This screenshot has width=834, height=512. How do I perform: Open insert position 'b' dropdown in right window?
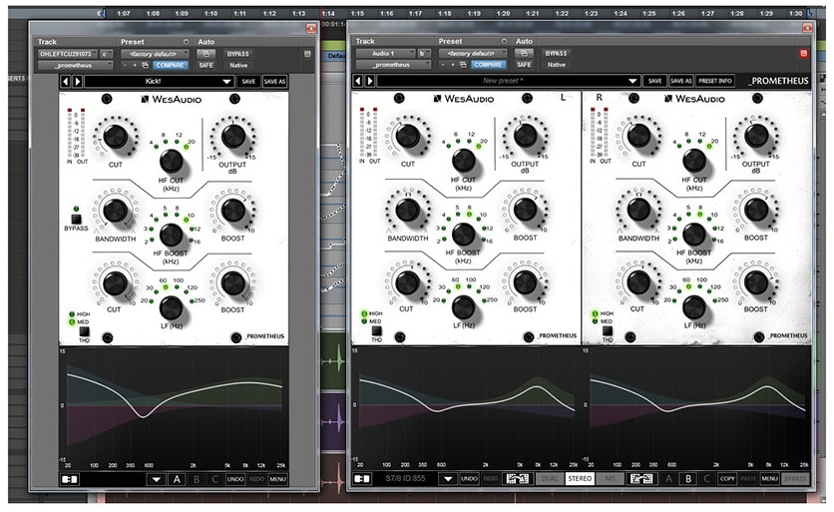424,53
